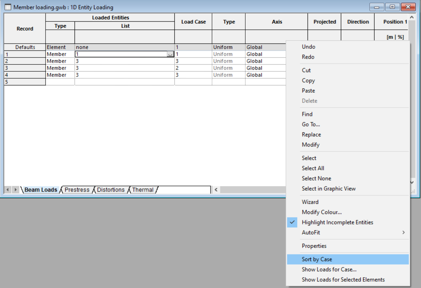Viewport: 421px width, 288px height.
Task: Enable Sort by Case
Action: [317, 259]
